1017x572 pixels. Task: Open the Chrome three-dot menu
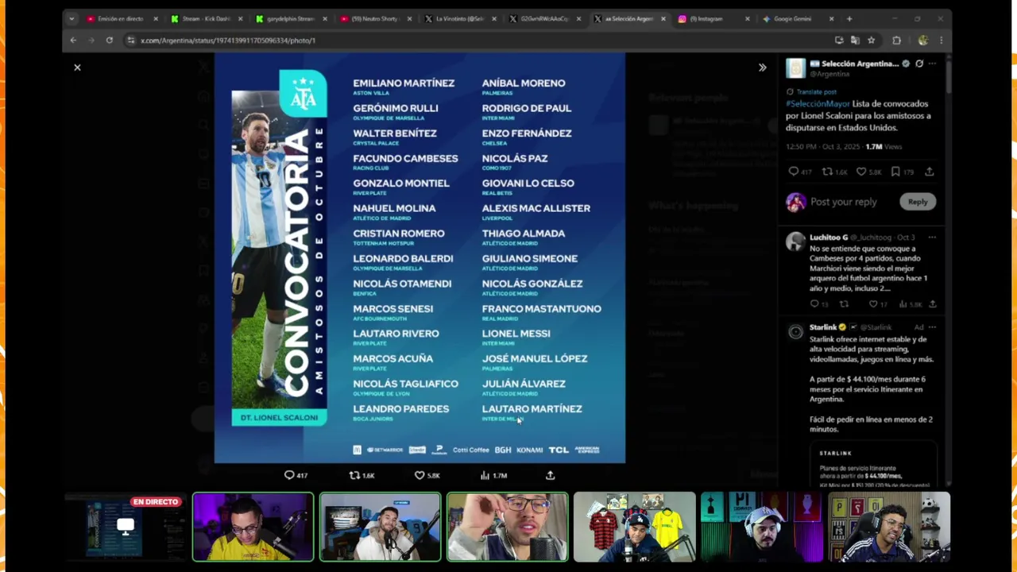pyautogui.click(x=941, y=40)
